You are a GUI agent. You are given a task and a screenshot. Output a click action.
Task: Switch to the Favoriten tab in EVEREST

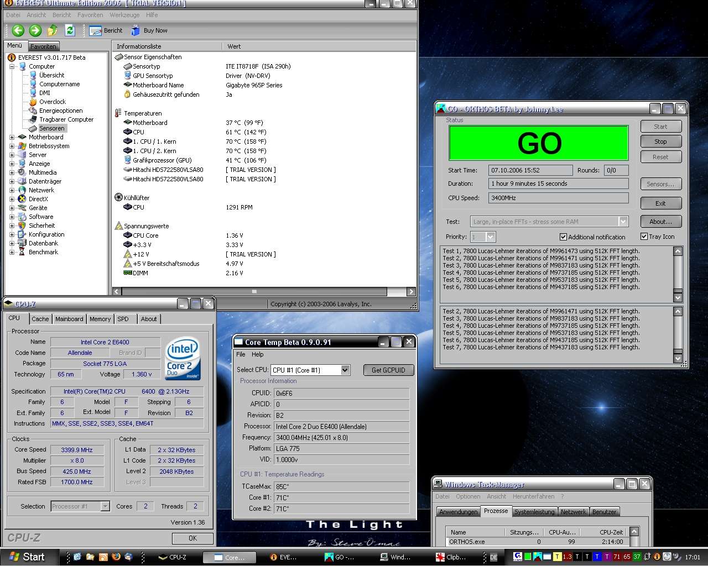(43, 46)
